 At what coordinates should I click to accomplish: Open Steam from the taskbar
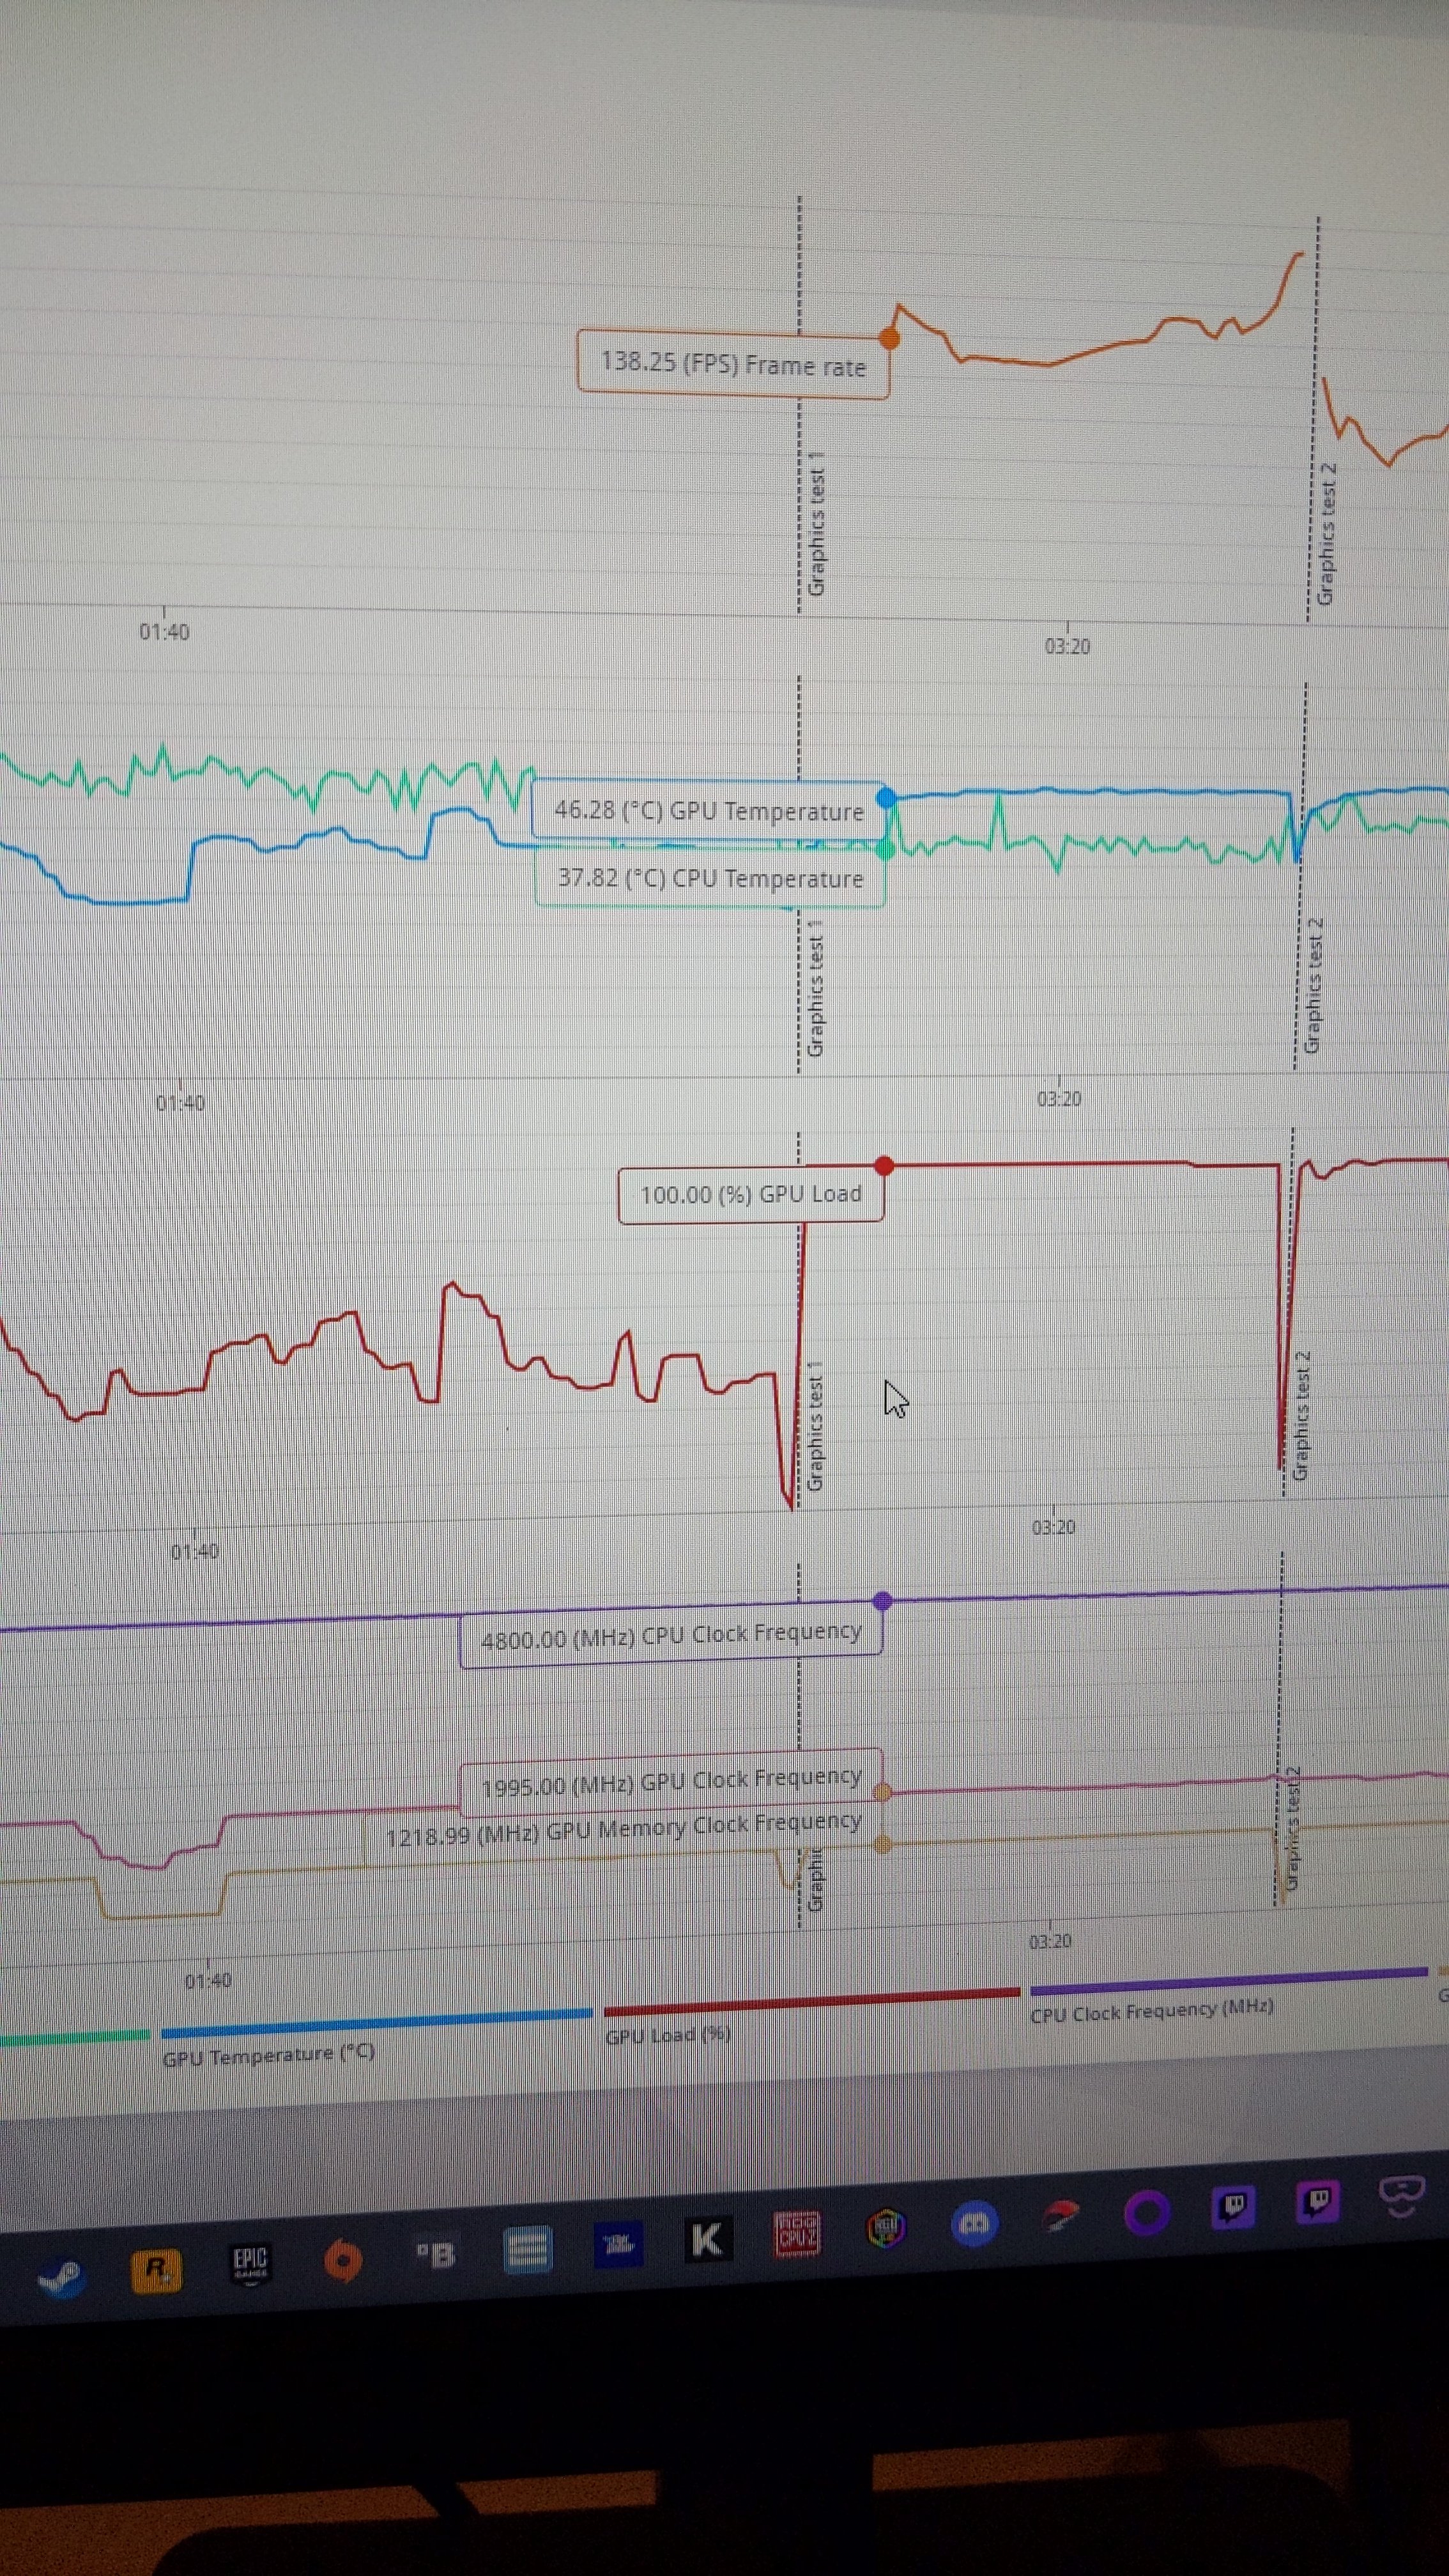pos(62,2279)
